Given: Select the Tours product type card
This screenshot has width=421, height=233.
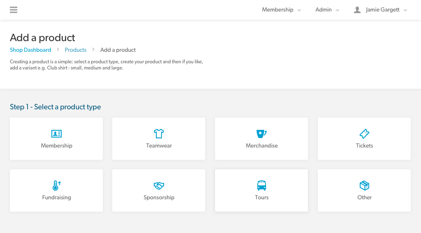Looking at the screenshot, I should tap(261, 190).
